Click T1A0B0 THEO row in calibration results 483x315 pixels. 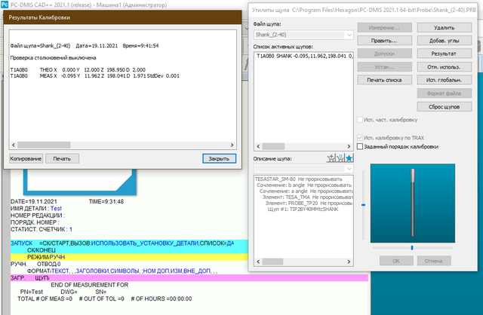coord(78,70)
